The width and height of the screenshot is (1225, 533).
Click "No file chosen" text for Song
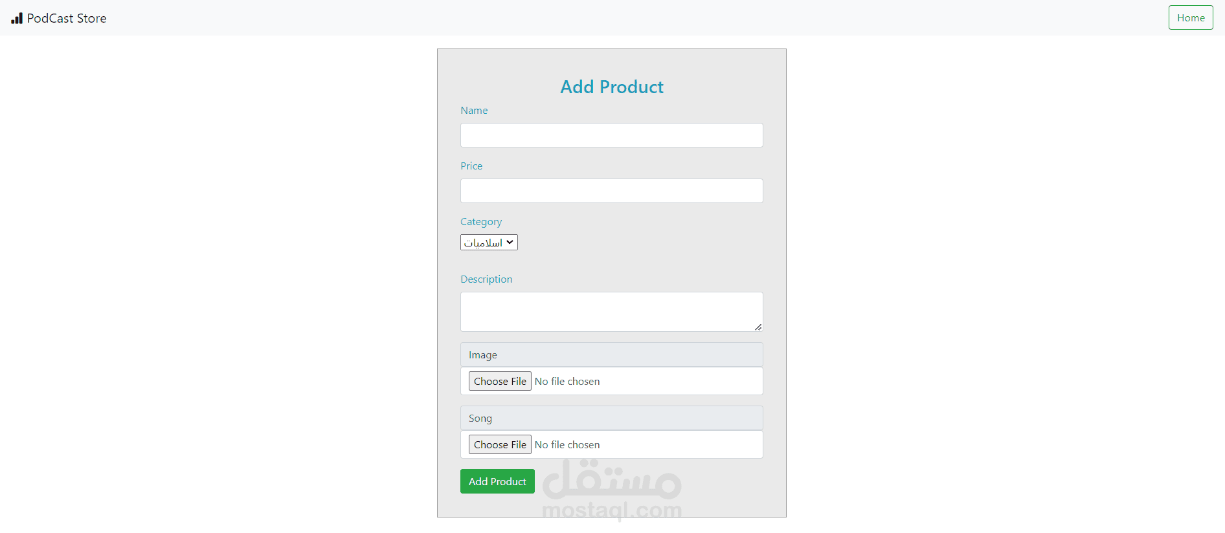(567, 445)
